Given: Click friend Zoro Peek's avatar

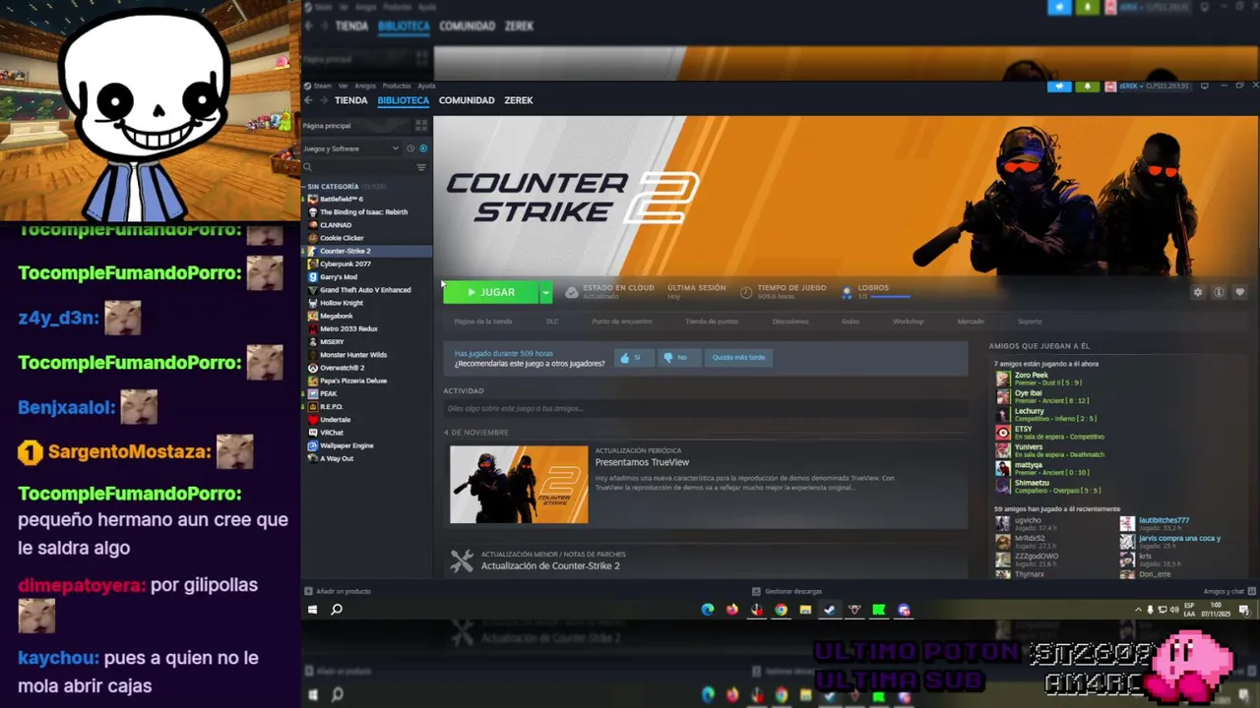Looking at the screenshot, I should [x=1003, y=379].
